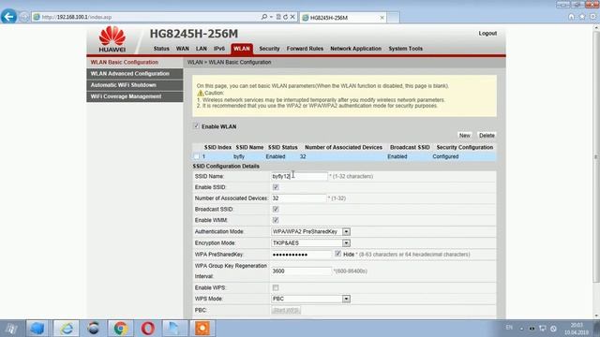Click the favorites star icon

[582, 17]
